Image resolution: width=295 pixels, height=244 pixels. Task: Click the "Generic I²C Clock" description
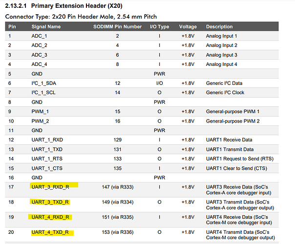225,92
